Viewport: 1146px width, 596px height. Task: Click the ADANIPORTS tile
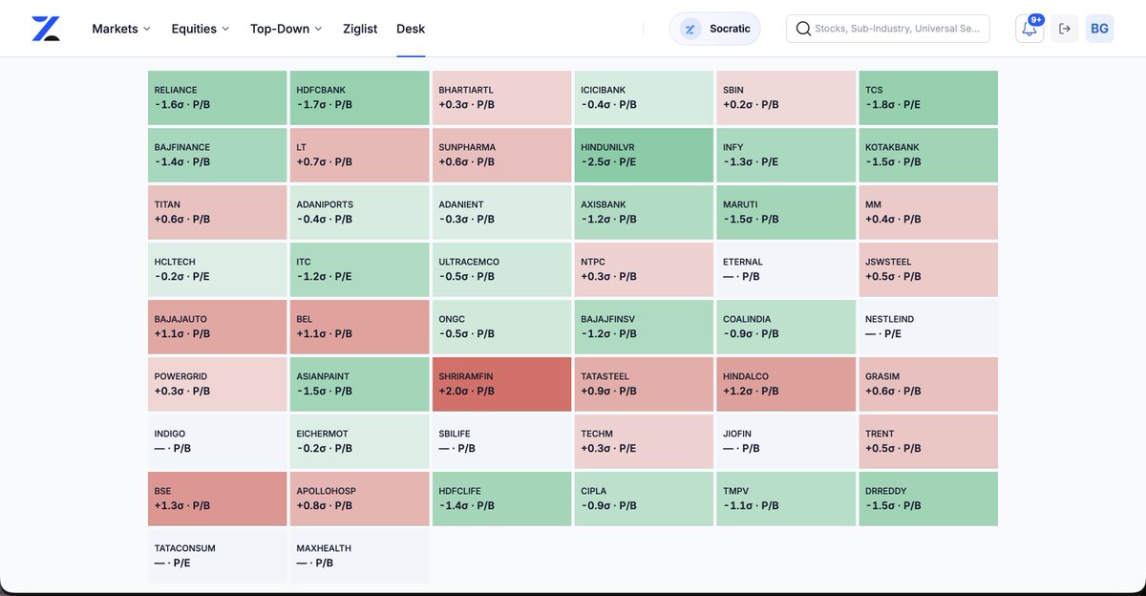pyautogui.click(x=359, y=212)
